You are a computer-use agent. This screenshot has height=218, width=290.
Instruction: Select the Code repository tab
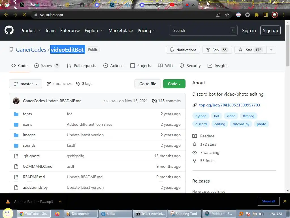(x=19, y=66)
